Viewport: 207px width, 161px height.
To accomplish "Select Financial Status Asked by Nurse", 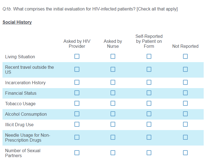I will (x=113, y=93).
